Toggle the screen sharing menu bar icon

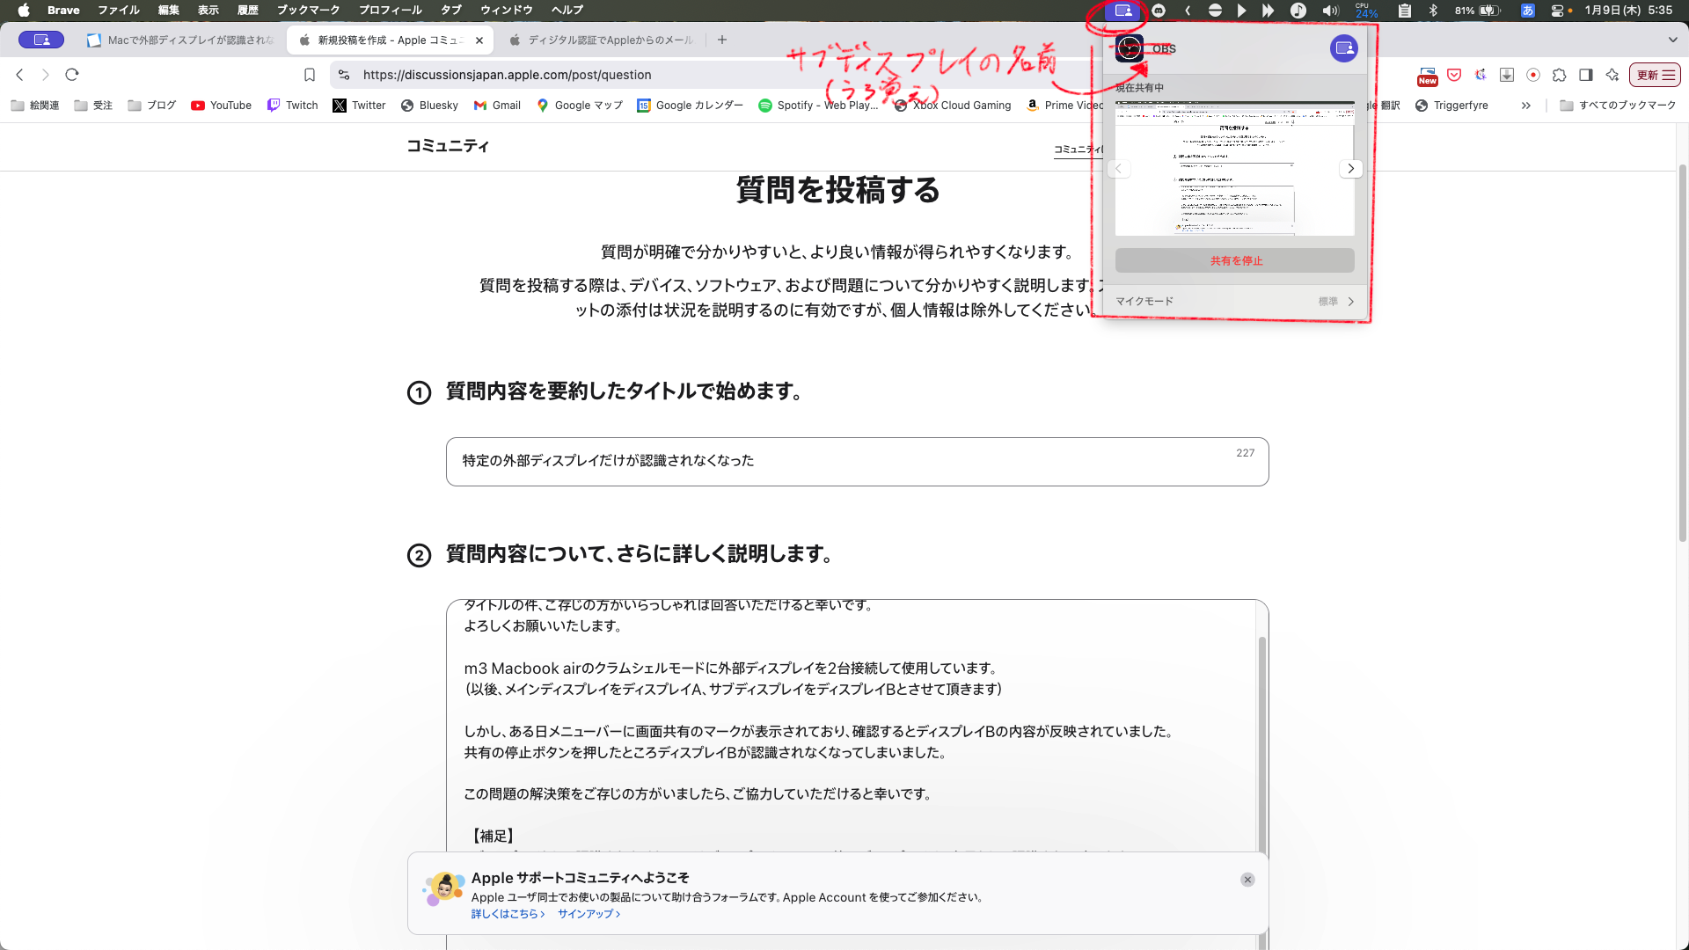coord(1123,11)
